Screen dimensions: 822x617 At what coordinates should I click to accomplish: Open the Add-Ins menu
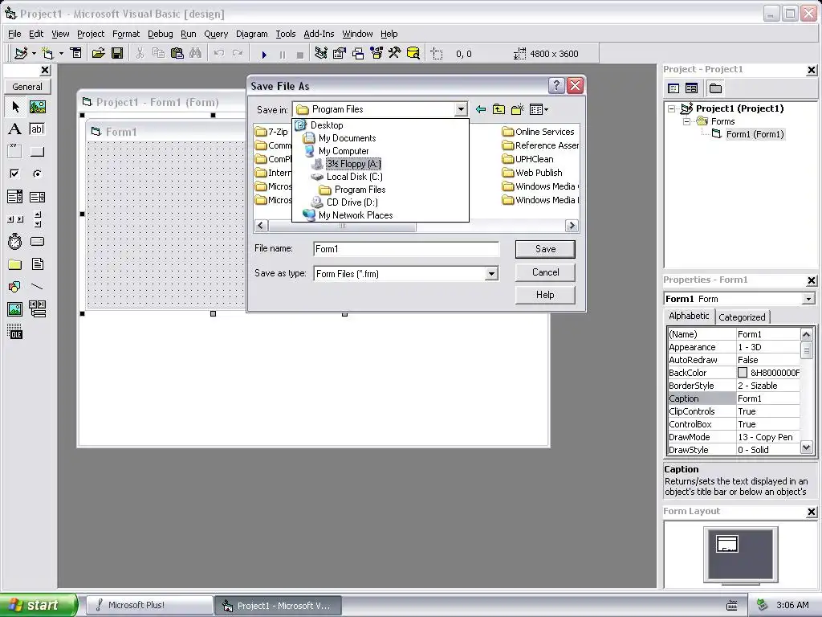click(x=319, y=34)
